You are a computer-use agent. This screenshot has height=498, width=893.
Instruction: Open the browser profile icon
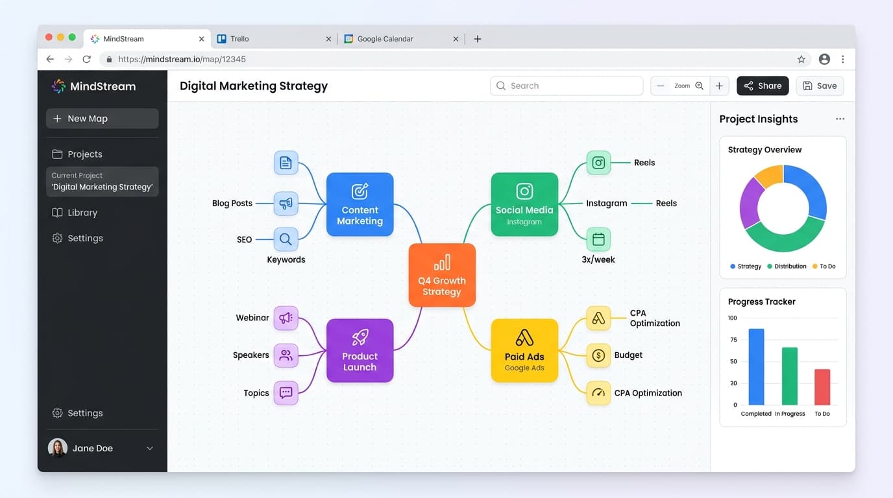tap(824, 59)
